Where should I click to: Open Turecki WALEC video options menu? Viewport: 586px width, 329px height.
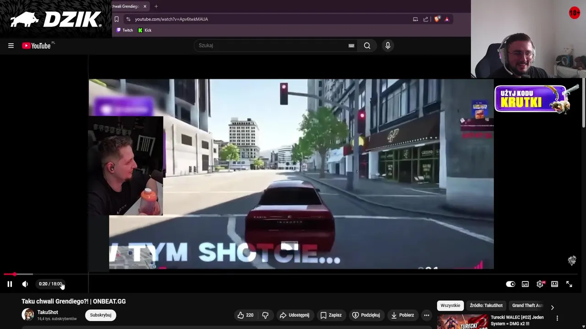pyautogui.click(x=557, y=318)
